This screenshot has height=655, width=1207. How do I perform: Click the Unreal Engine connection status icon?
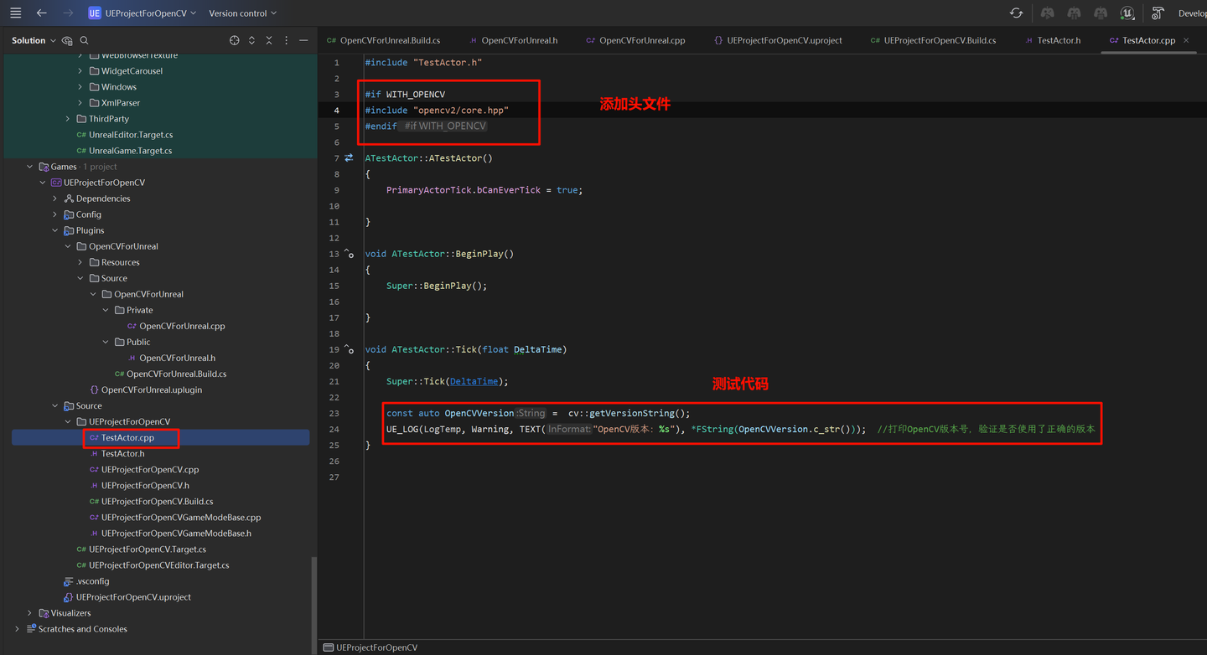point(1127,13)
